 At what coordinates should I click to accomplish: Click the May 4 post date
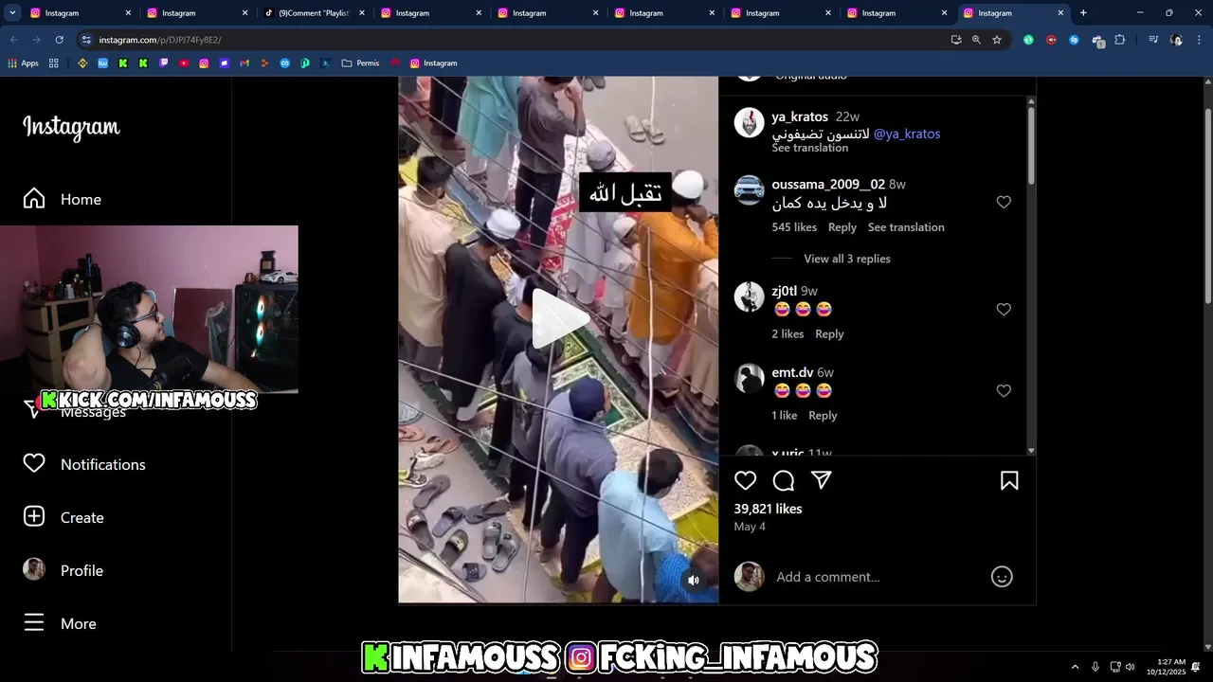coord(750,526)
